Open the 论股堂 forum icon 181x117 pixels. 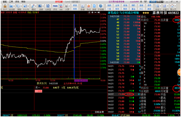(48, 6)
